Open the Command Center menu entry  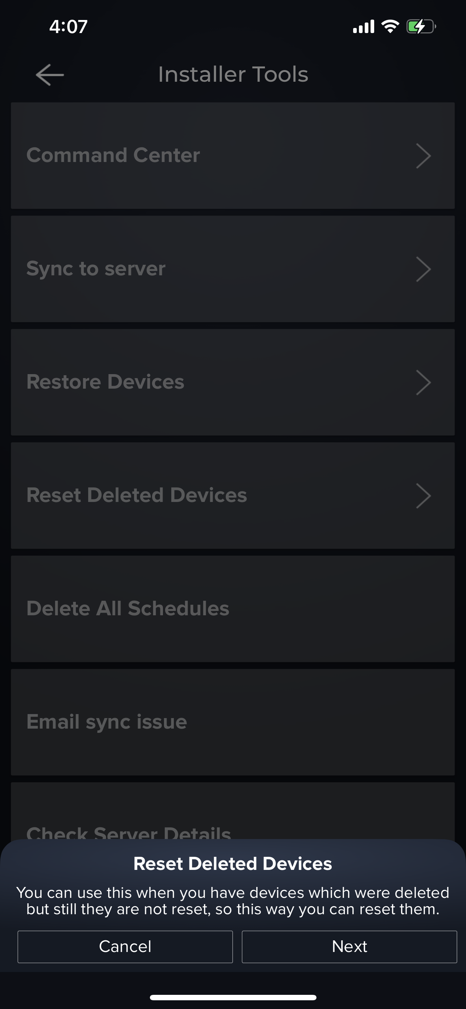click(114, 155)
